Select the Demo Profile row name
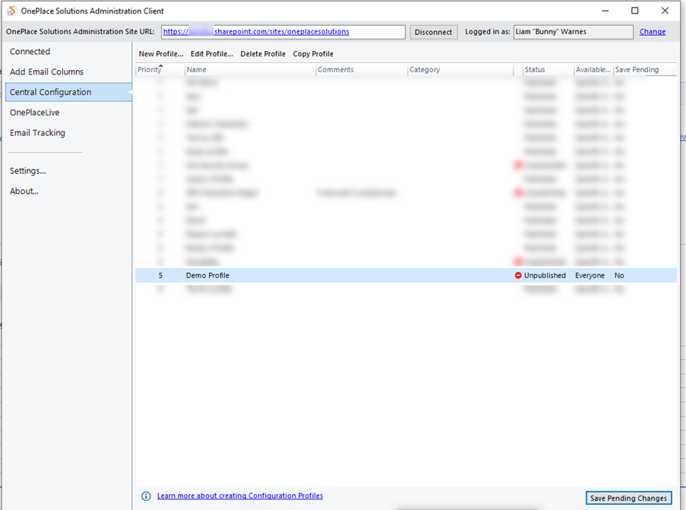This screenshot has width=686, height=510. tap(207, 275)
